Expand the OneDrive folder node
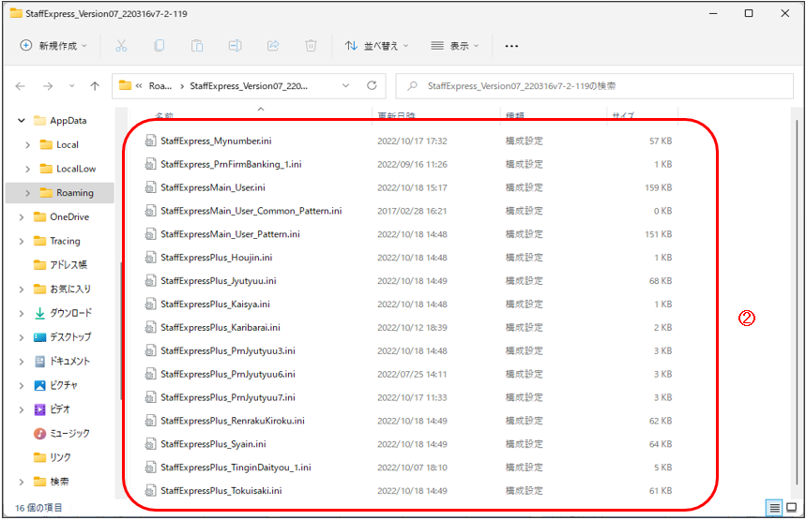Screen dimensions: 806x520 point(21,217)
